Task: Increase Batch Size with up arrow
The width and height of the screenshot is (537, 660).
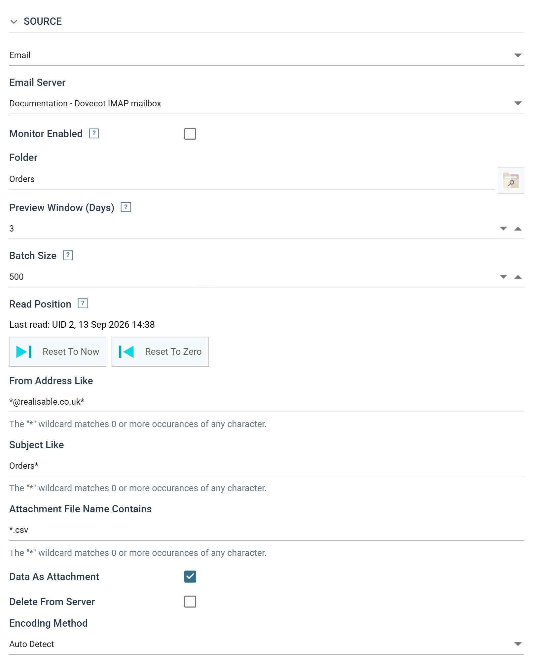Action: coord(518,277)
